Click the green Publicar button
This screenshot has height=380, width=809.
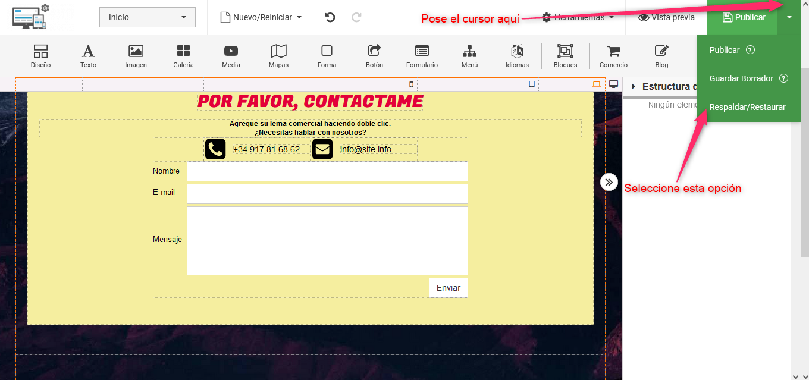pyautogui.click(x=742, y=17)
